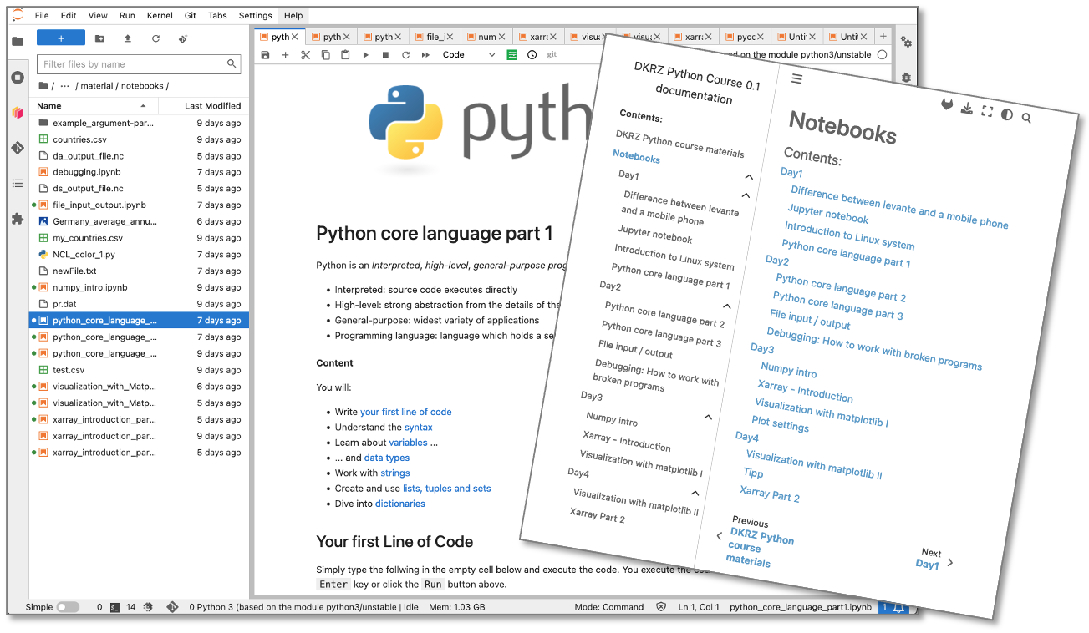Run the current cell with the play icon

point(366,54)
